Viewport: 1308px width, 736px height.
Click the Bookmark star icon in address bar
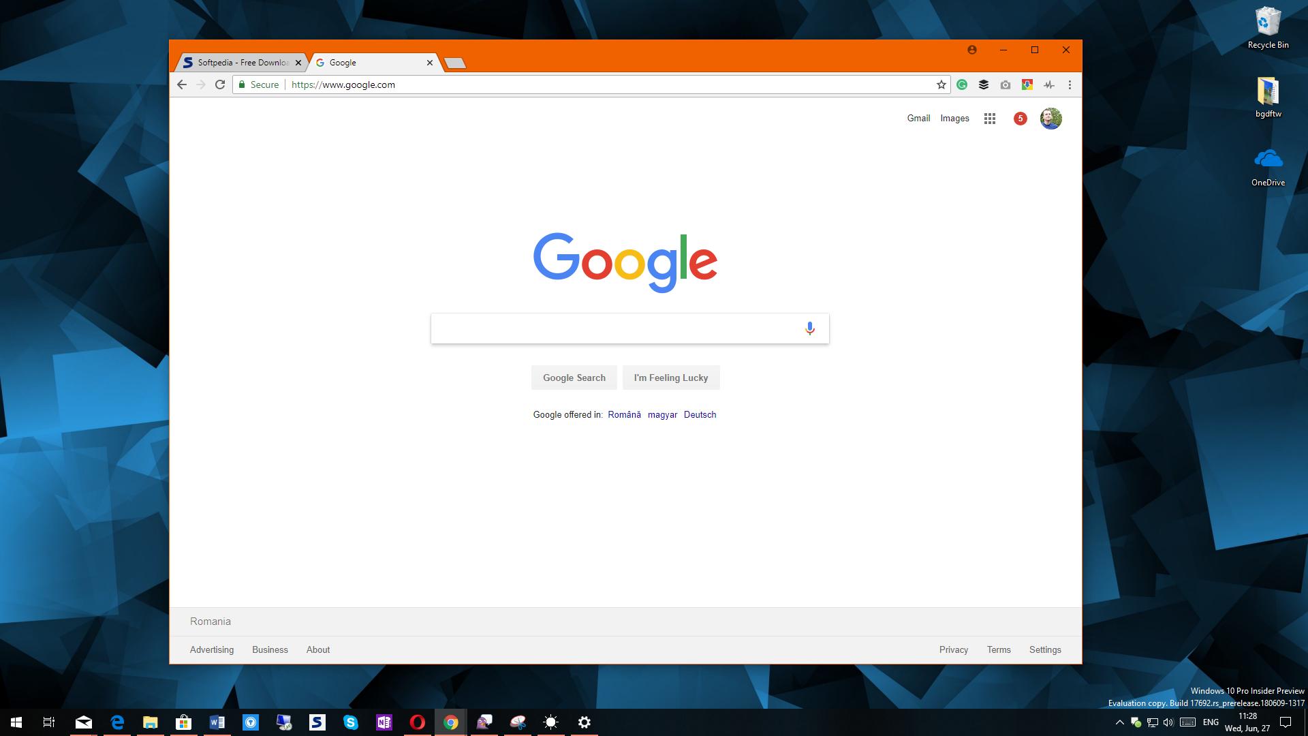(x=939, y=85)
